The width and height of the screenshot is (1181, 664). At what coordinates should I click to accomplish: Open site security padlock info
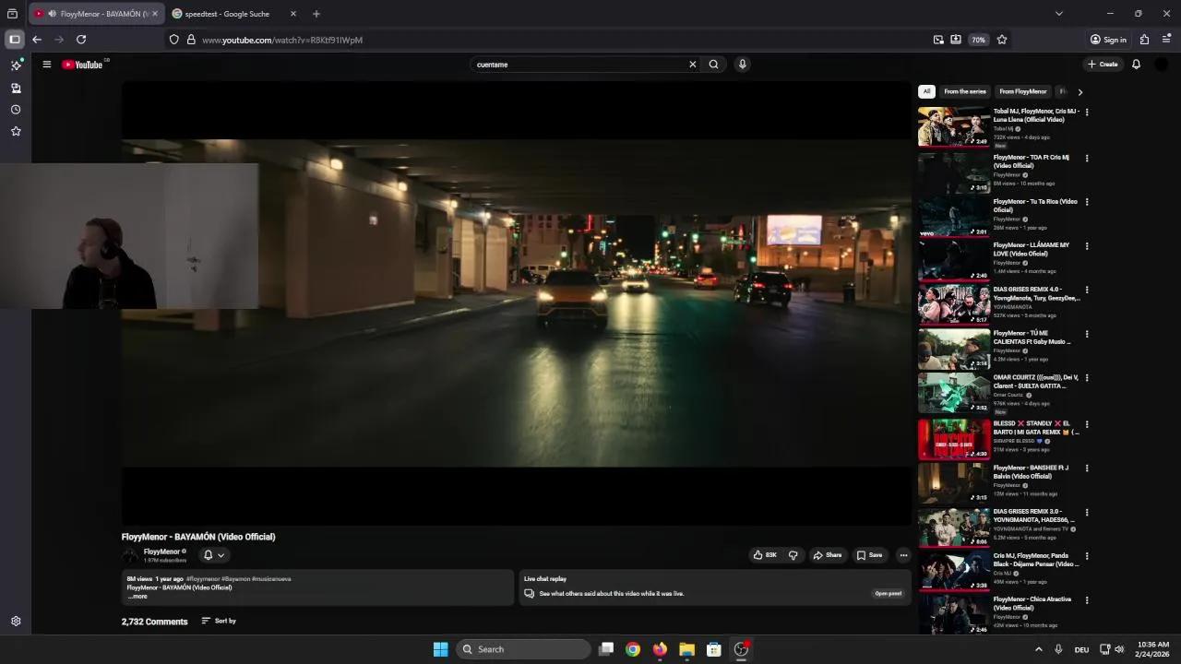tap(191, 40)
